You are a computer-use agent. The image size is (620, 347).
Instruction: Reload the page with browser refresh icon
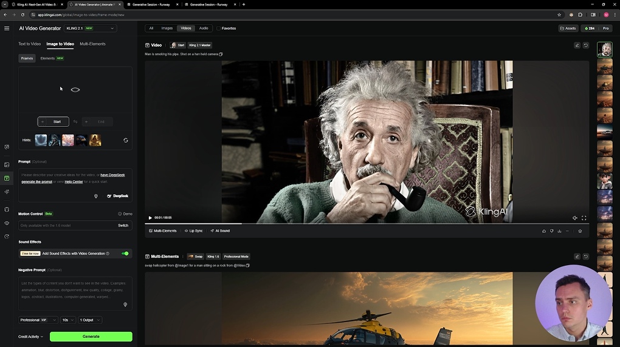(22, 15)
